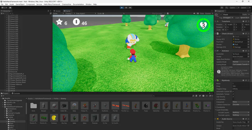
Task: Toggle Use Gravity checkbox
Action: click(x=233, y=97)
